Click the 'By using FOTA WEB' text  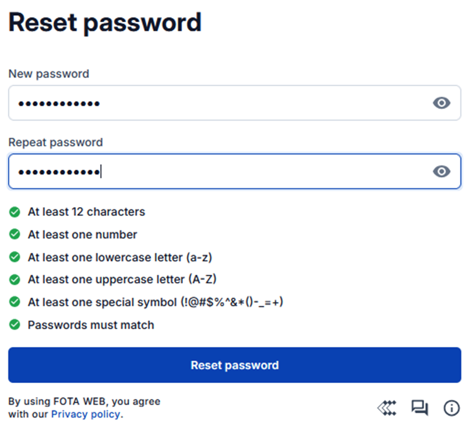[84, 402]
